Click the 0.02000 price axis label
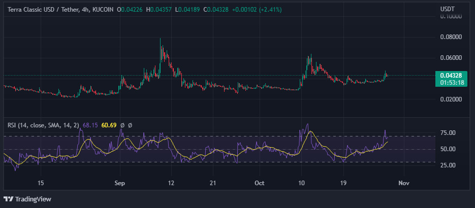 pyautogui.click(x=451, y=99)
